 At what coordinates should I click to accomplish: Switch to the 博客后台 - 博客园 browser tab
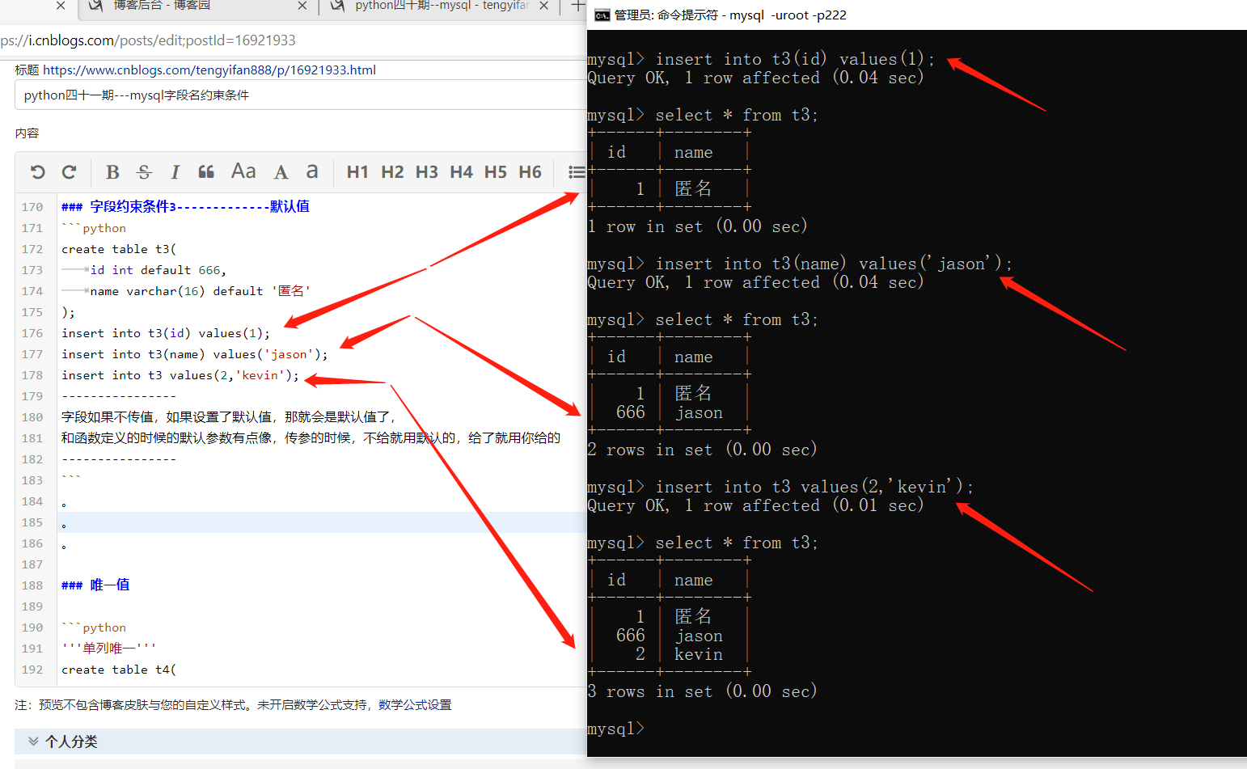click(x=198, y=6)
